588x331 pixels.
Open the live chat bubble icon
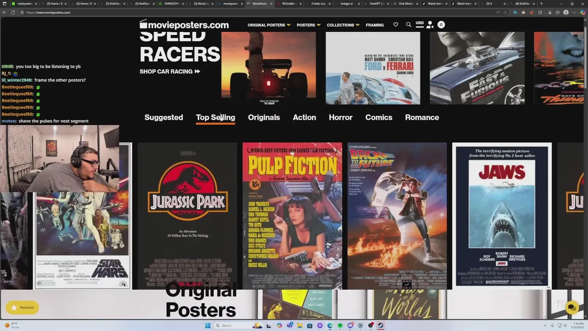click(571, 307)
